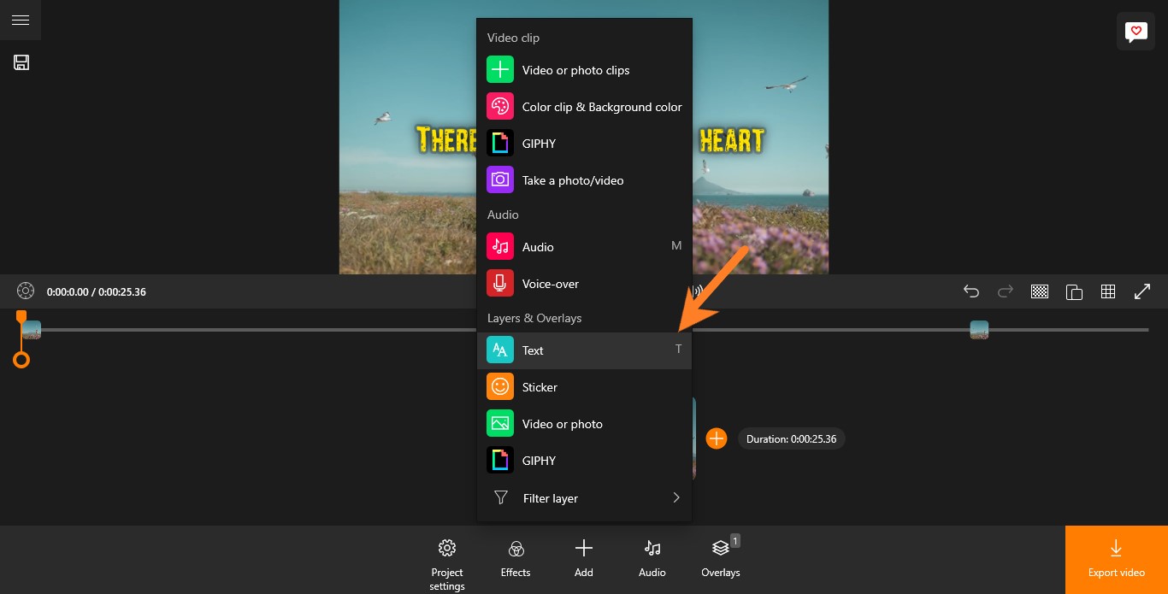Image resolution: width=1168 pixels, height=594 pixels.
Task: Open the Effects panel
Action: click(x=516, y=559)
